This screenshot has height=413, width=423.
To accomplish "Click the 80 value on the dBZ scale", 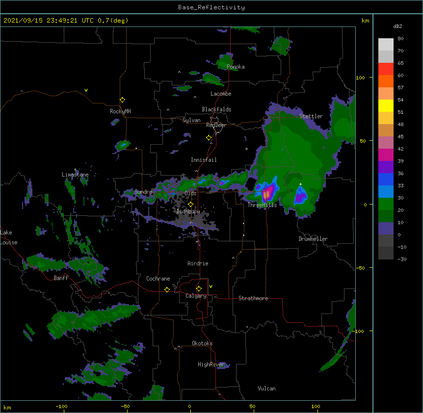I will tap(400, 39).
